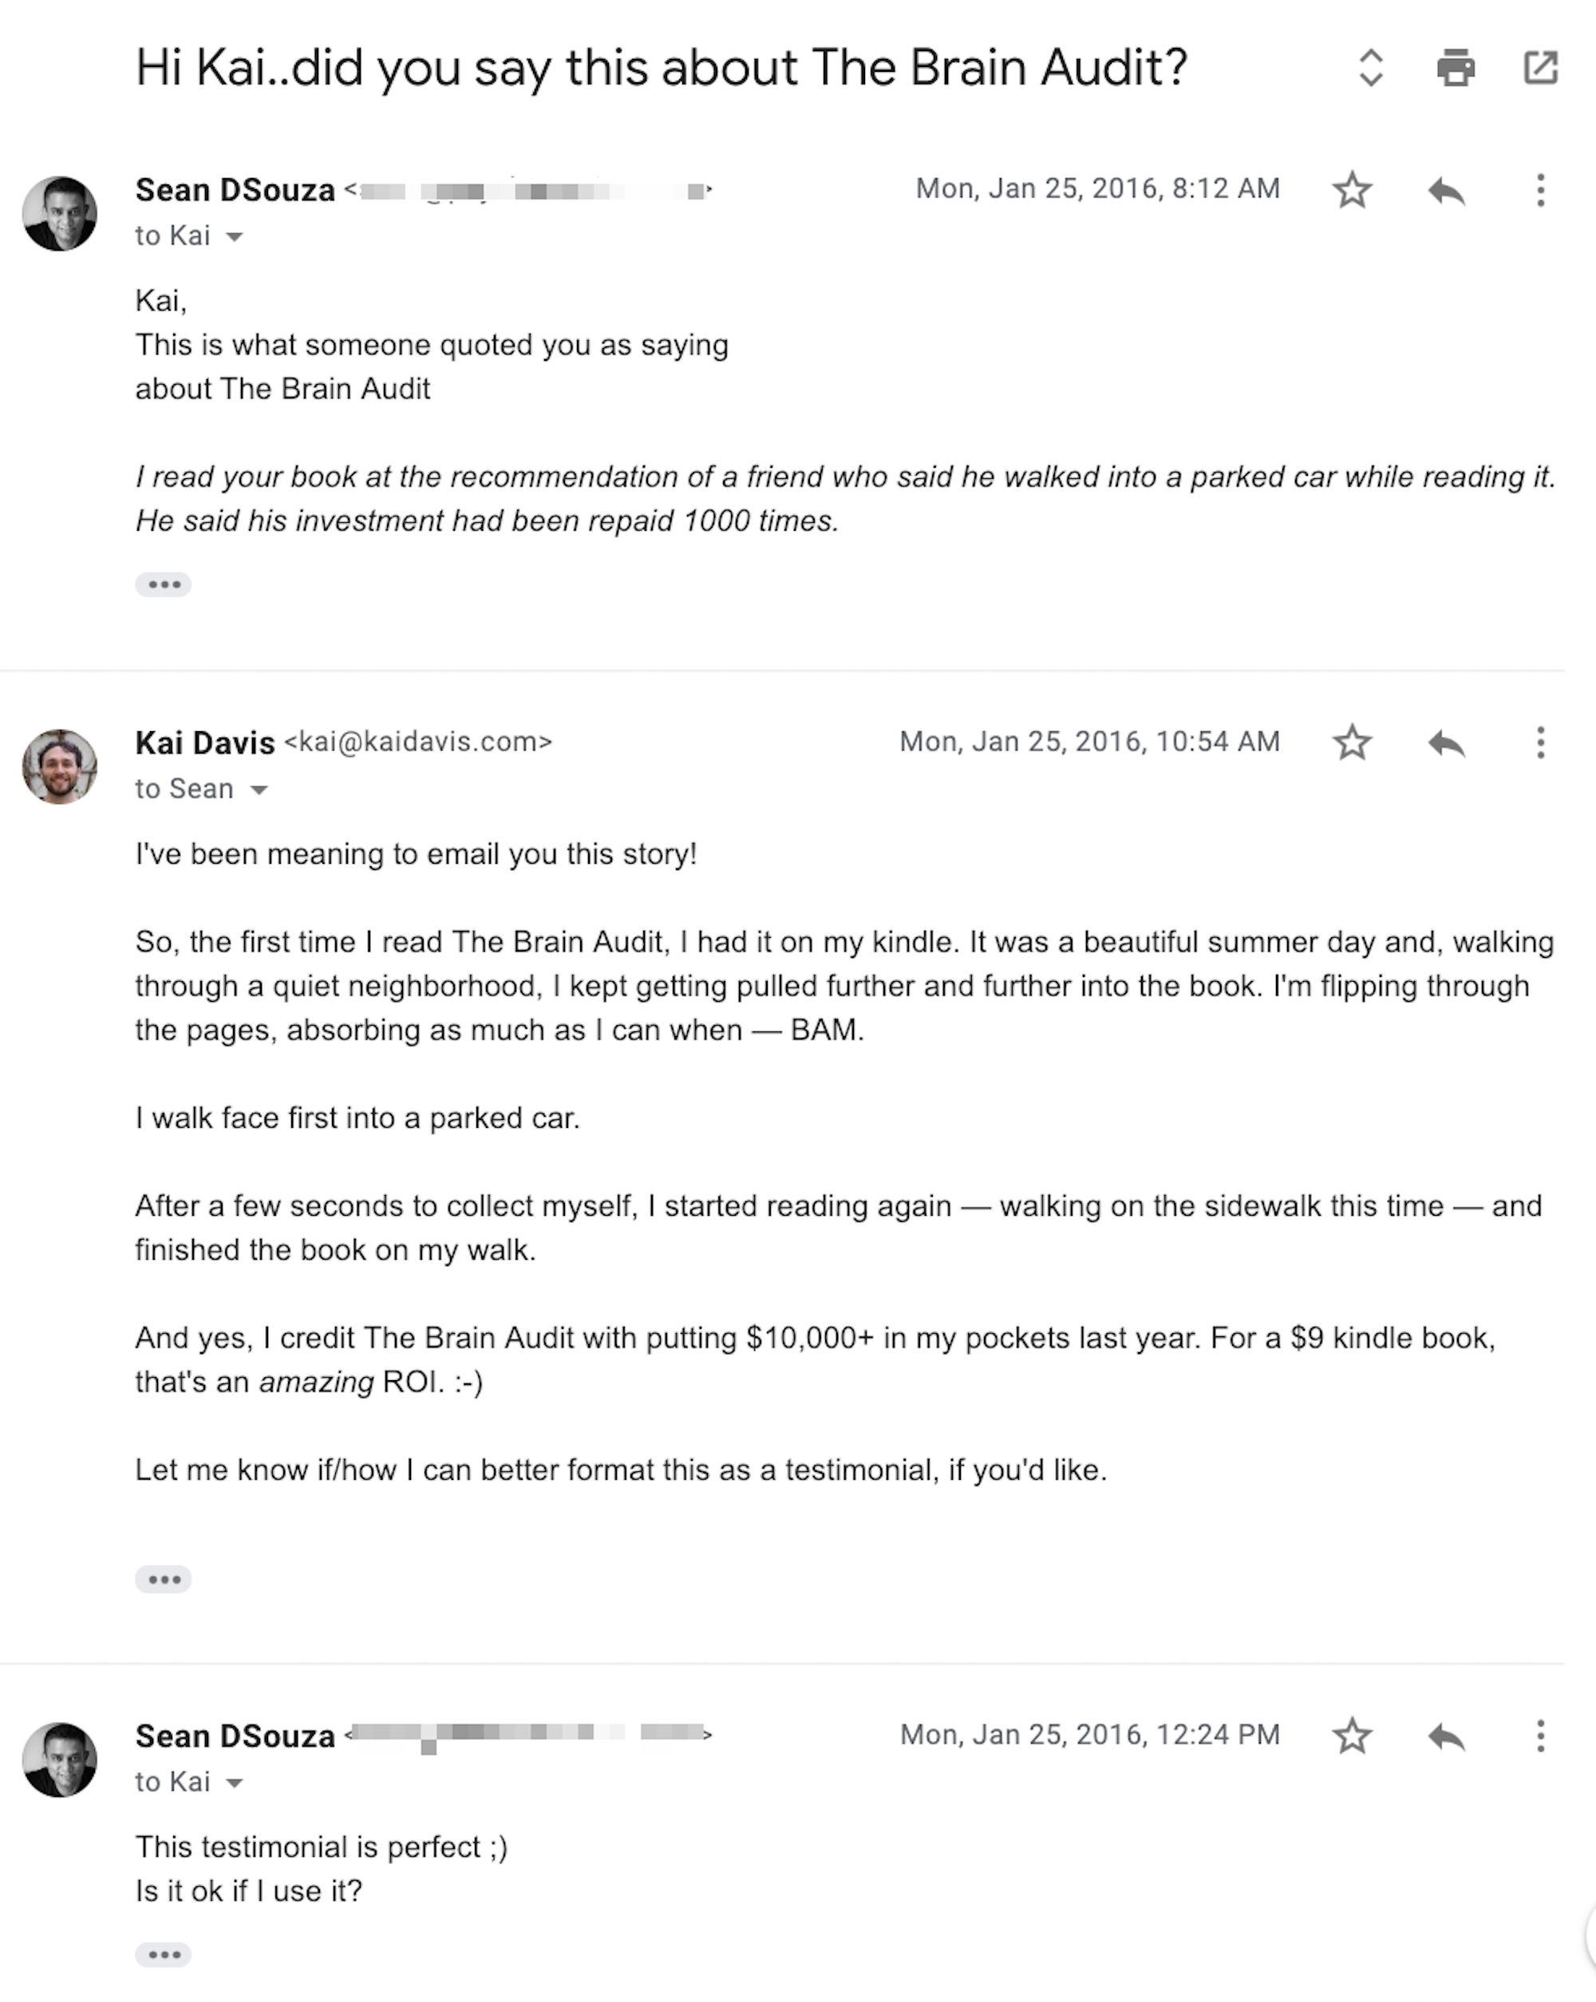Click Kai Davis's profile photo

pyautogui.click(x=61, y=766)
